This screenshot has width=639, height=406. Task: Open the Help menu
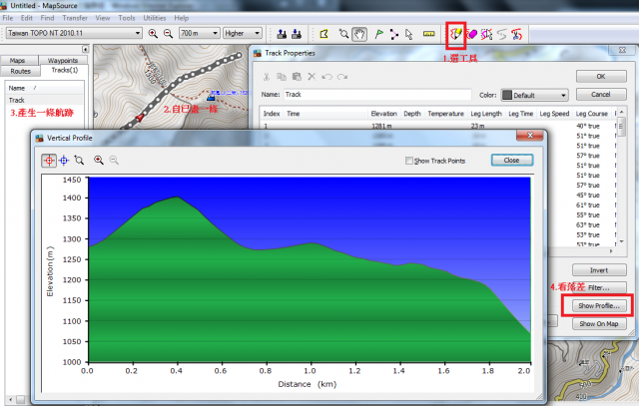(x=182, y=18)
